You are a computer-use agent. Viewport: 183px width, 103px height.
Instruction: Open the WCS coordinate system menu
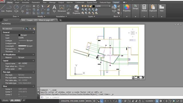point(132,40)
